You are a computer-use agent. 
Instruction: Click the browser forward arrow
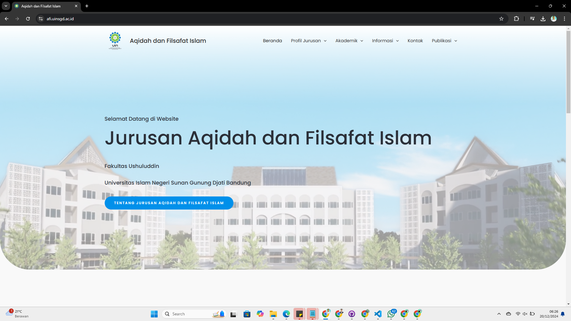pyautogui.click(x=17, y=19)
